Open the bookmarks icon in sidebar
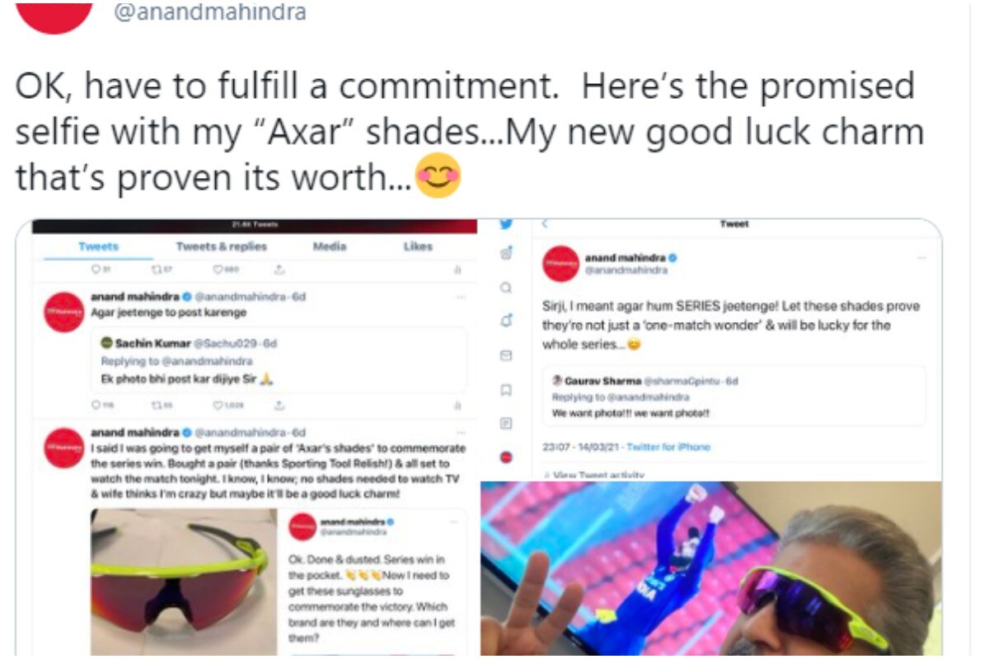The width and height of the screenshot is (989, 659). (x=506, y=390)
